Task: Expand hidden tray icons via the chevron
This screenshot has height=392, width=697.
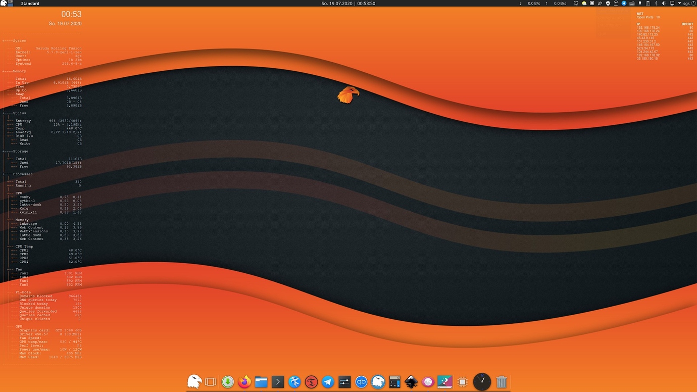Action: click(x=679, y=3)
